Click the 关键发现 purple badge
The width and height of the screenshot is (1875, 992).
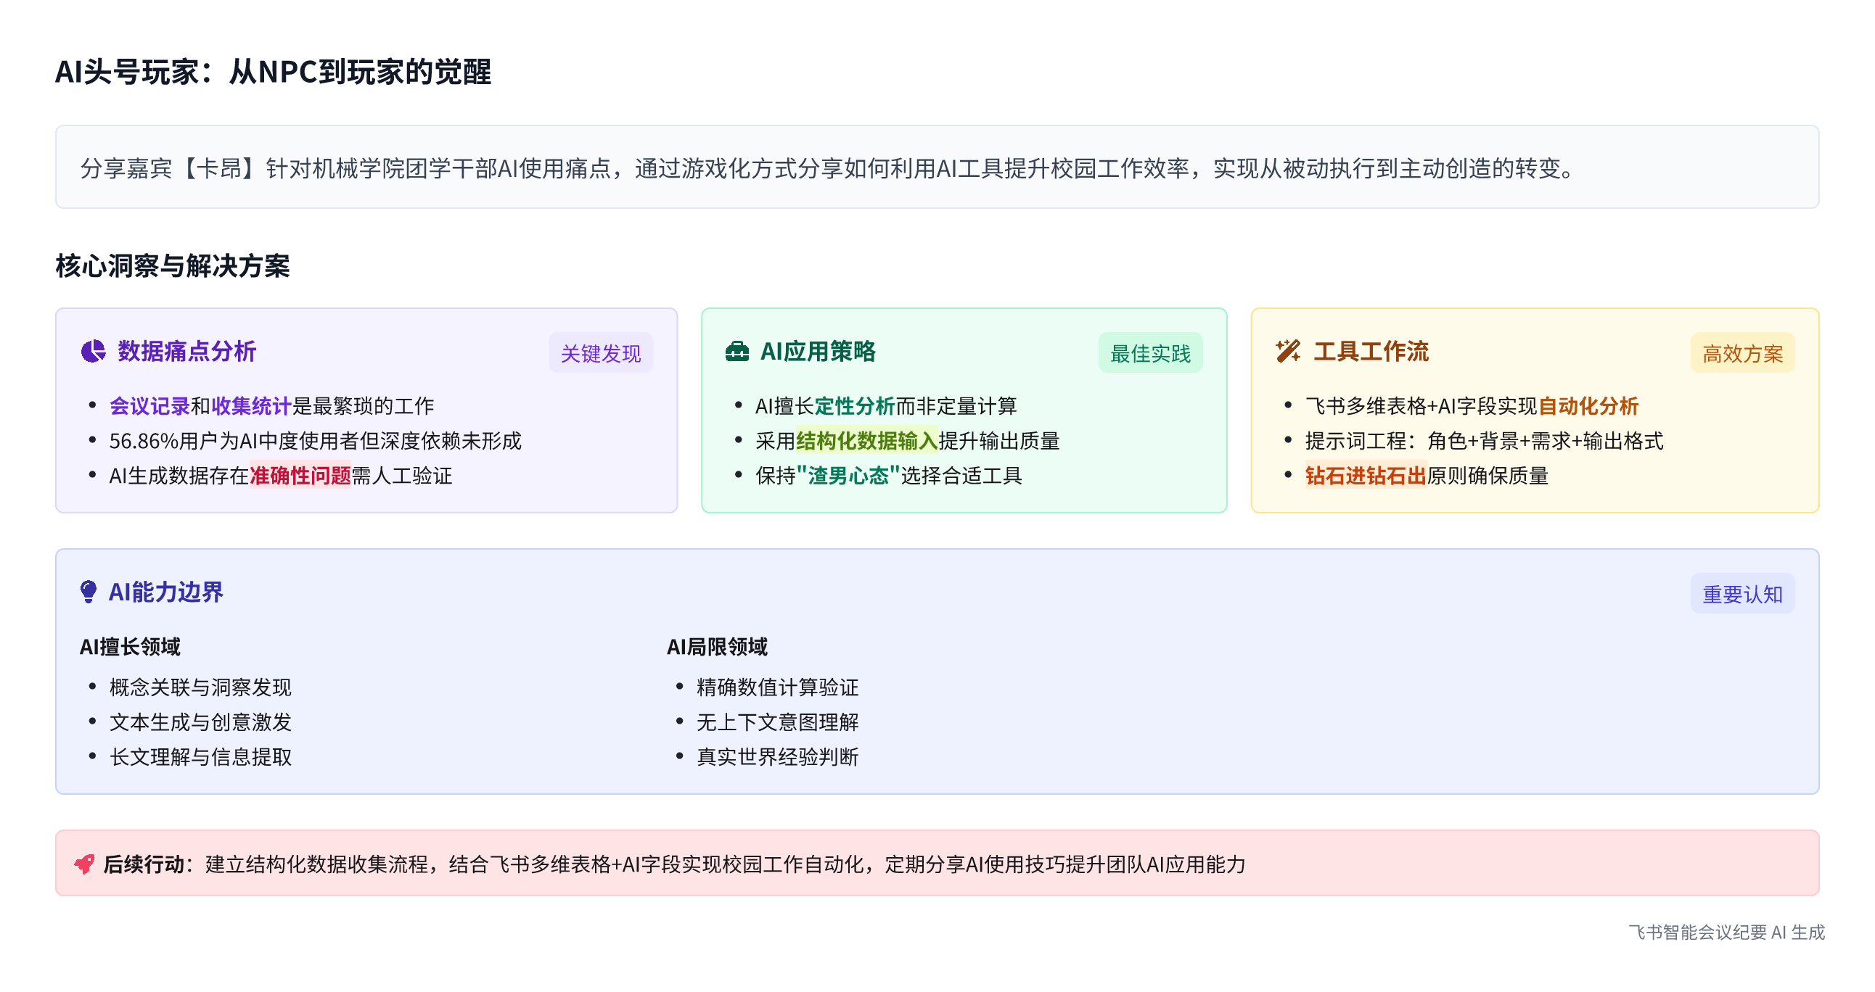[x=601, y=353]
